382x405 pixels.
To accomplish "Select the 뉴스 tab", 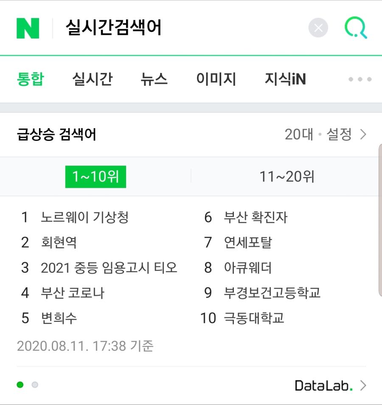I will (154, 79).
